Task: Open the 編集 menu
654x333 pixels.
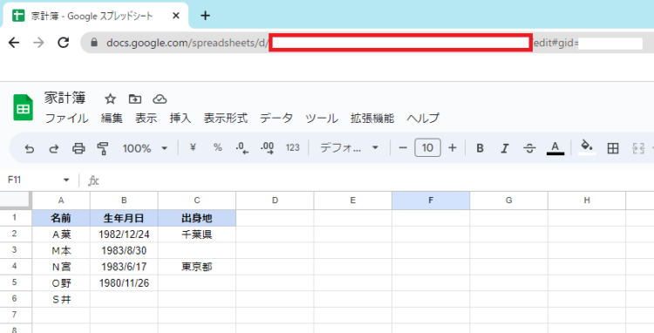Action: [x=112, y=119]
